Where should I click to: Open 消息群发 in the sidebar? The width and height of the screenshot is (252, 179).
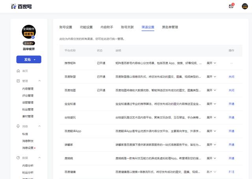click(x=28, y=141)
